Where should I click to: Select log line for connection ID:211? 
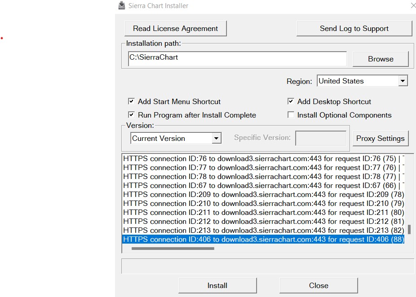click(264, 213)
